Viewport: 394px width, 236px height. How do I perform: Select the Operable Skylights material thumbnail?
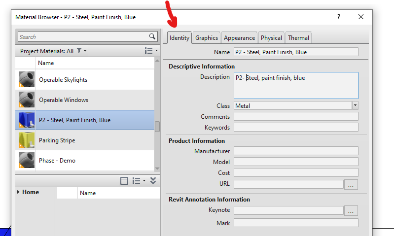click(x=25, y=80)
